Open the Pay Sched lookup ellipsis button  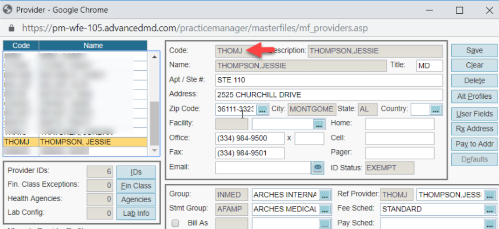(490, 223)
